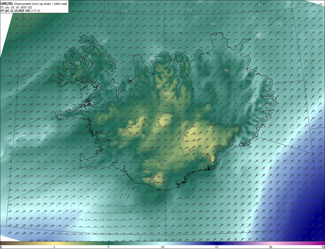Click the 50 tick on the colour scale
This screenshot has width=325, height=249.
pyautogui.click(x=323, y=247)
